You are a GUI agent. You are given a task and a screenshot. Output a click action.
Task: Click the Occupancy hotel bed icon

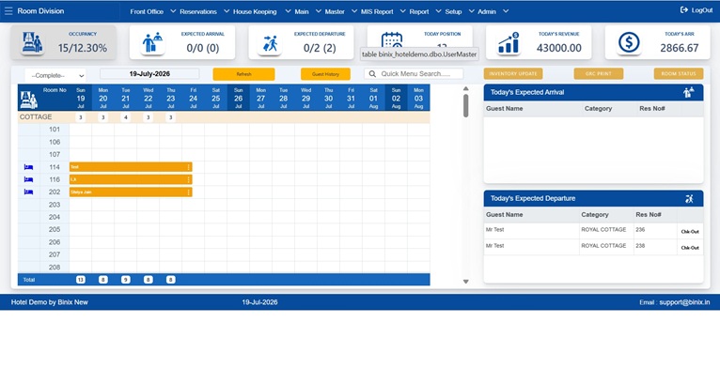[x=32, y=42]
